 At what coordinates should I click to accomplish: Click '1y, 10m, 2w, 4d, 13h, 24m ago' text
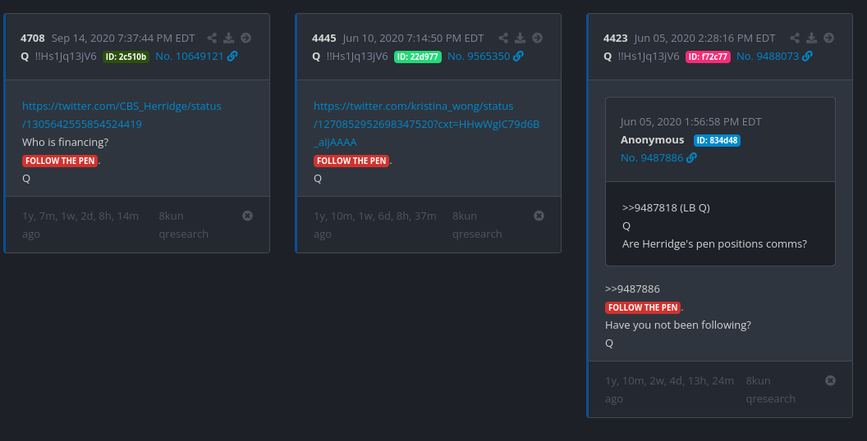pos(670,389)
